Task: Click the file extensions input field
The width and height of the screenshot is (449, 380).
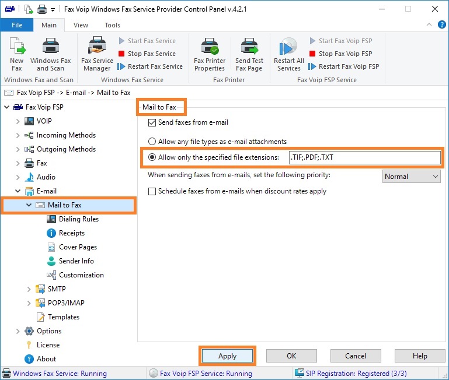Action: click(364, 157)
